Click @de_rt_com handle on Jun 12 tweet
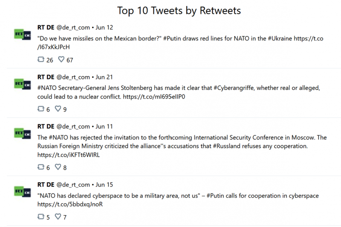 (73, 28)
